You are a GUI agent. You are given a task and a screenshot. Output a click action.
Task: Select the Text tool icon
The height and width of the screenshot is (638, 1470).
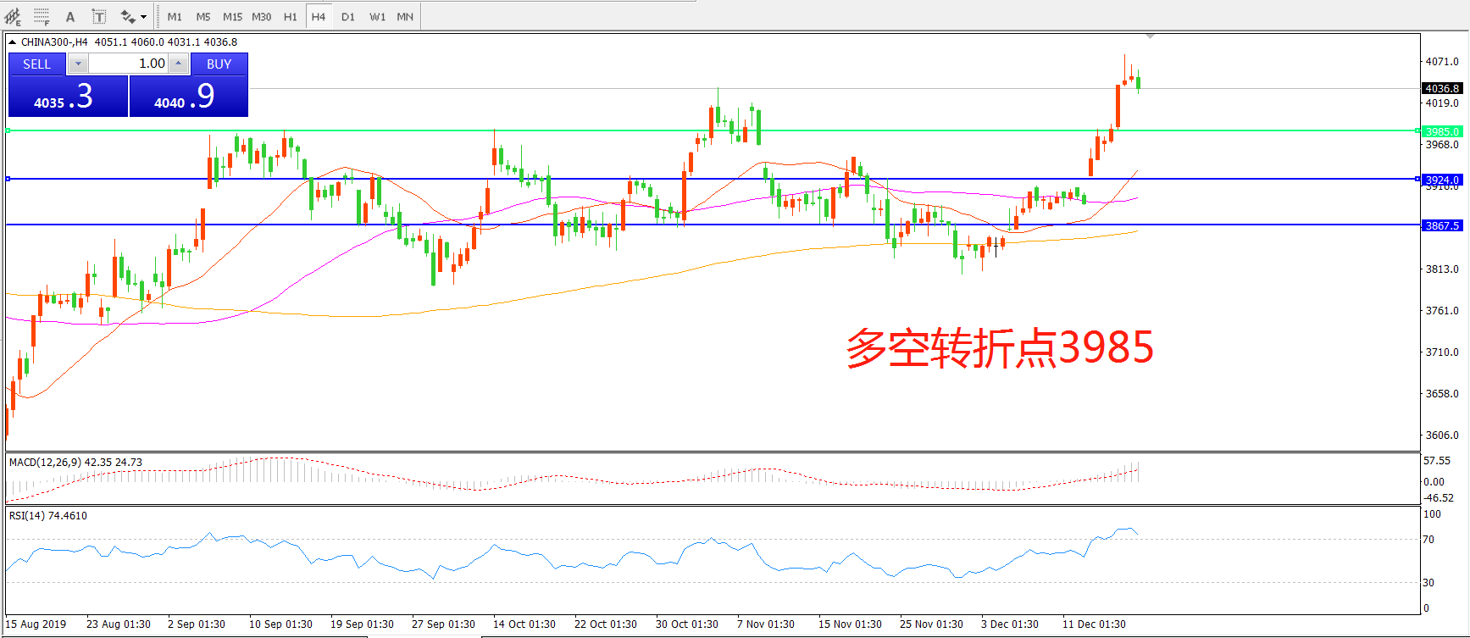70,16
